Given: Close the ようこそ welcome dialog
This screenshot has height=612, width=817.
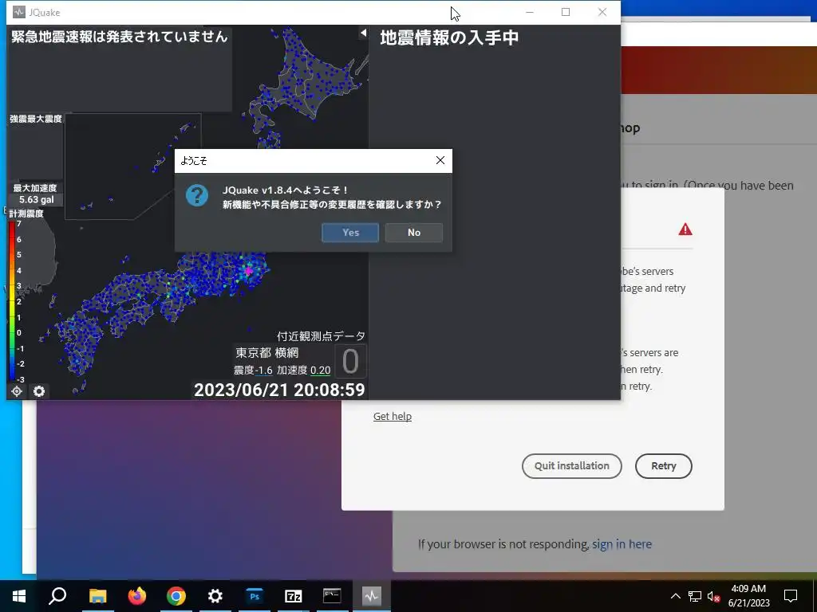Looking at the screenshot, I should [x=440, y=160].
